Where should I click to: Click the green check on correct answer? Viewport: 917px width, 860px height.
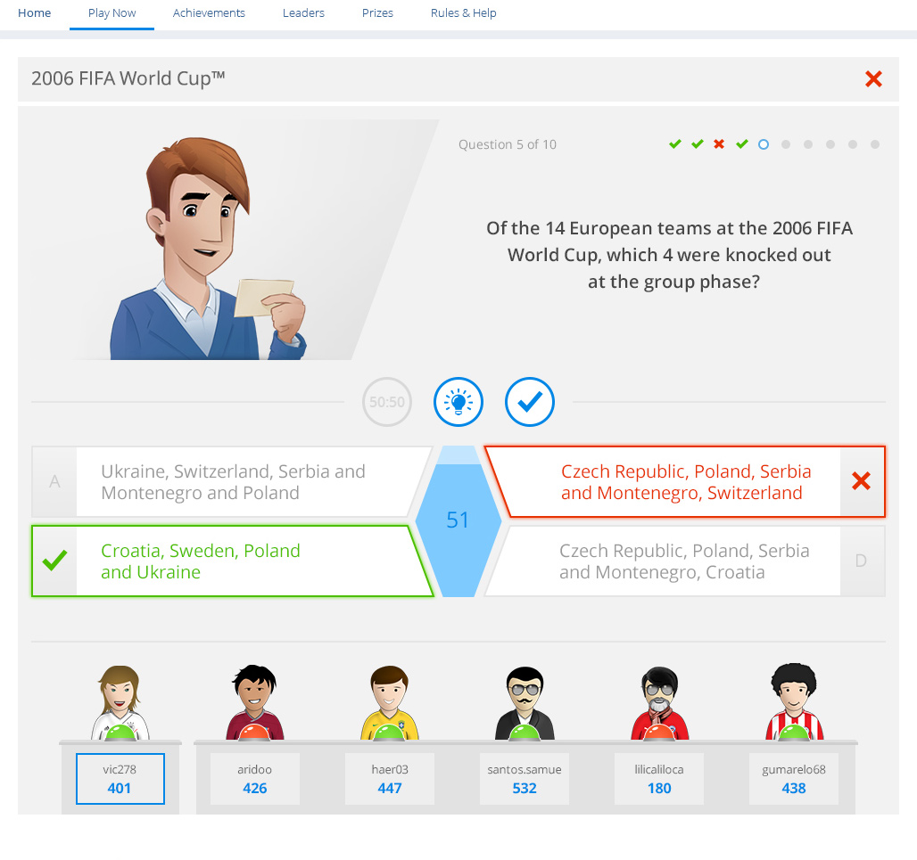54,561
